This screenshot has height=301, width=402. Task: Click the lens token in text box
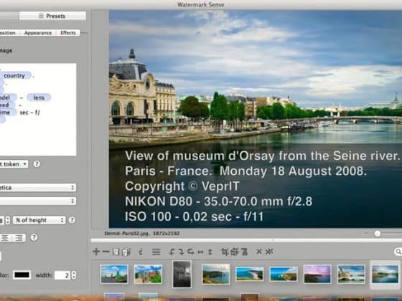(x=39, y=97)
